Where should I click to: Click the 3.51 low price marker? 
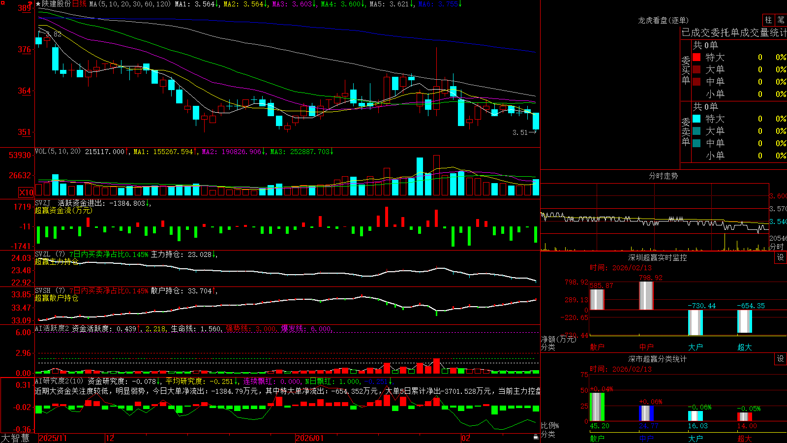pyautogui.click(x=520, y=132)
